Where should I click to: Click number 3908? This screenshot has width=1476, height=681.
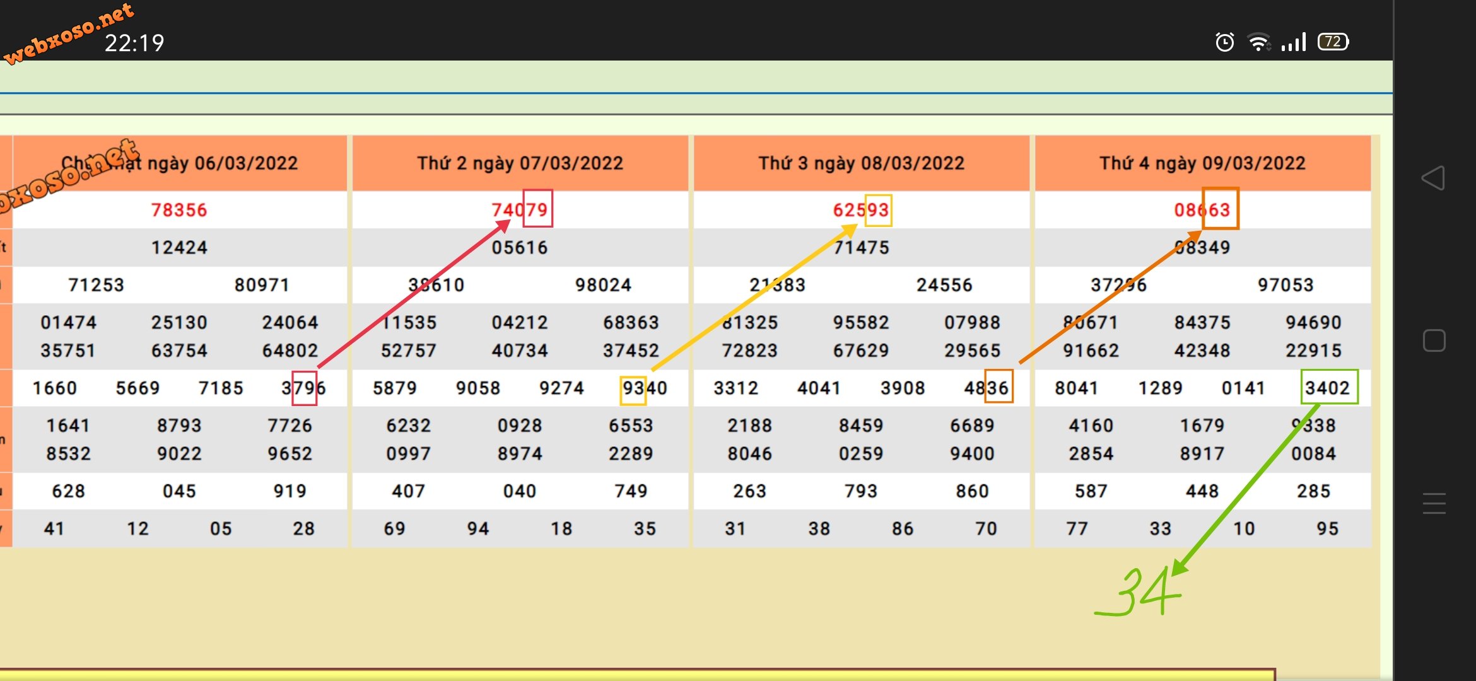pos(903,388)
